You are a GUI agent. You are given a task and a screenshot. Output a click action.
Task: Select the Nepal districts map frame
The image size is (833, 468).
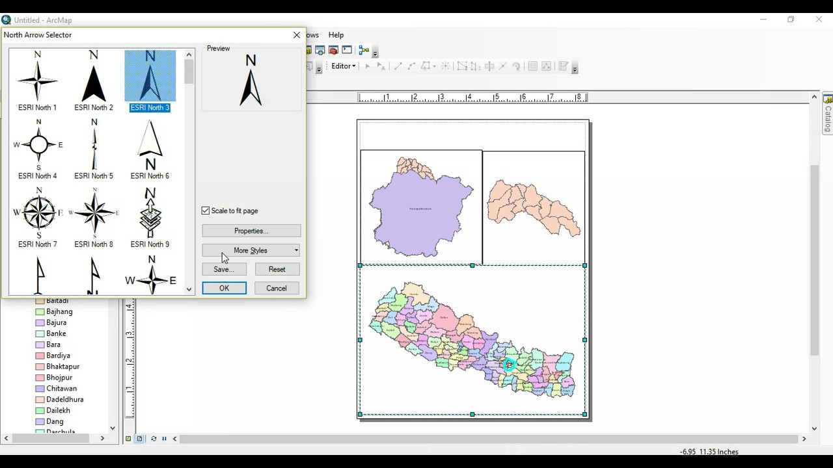(x=472, y=340)
